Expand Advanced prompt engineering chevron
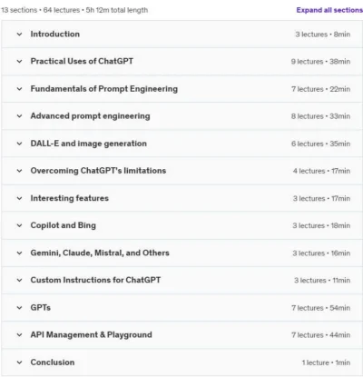Image resolution: width=363 pixels, height=377 pixels. coord(19,116)
